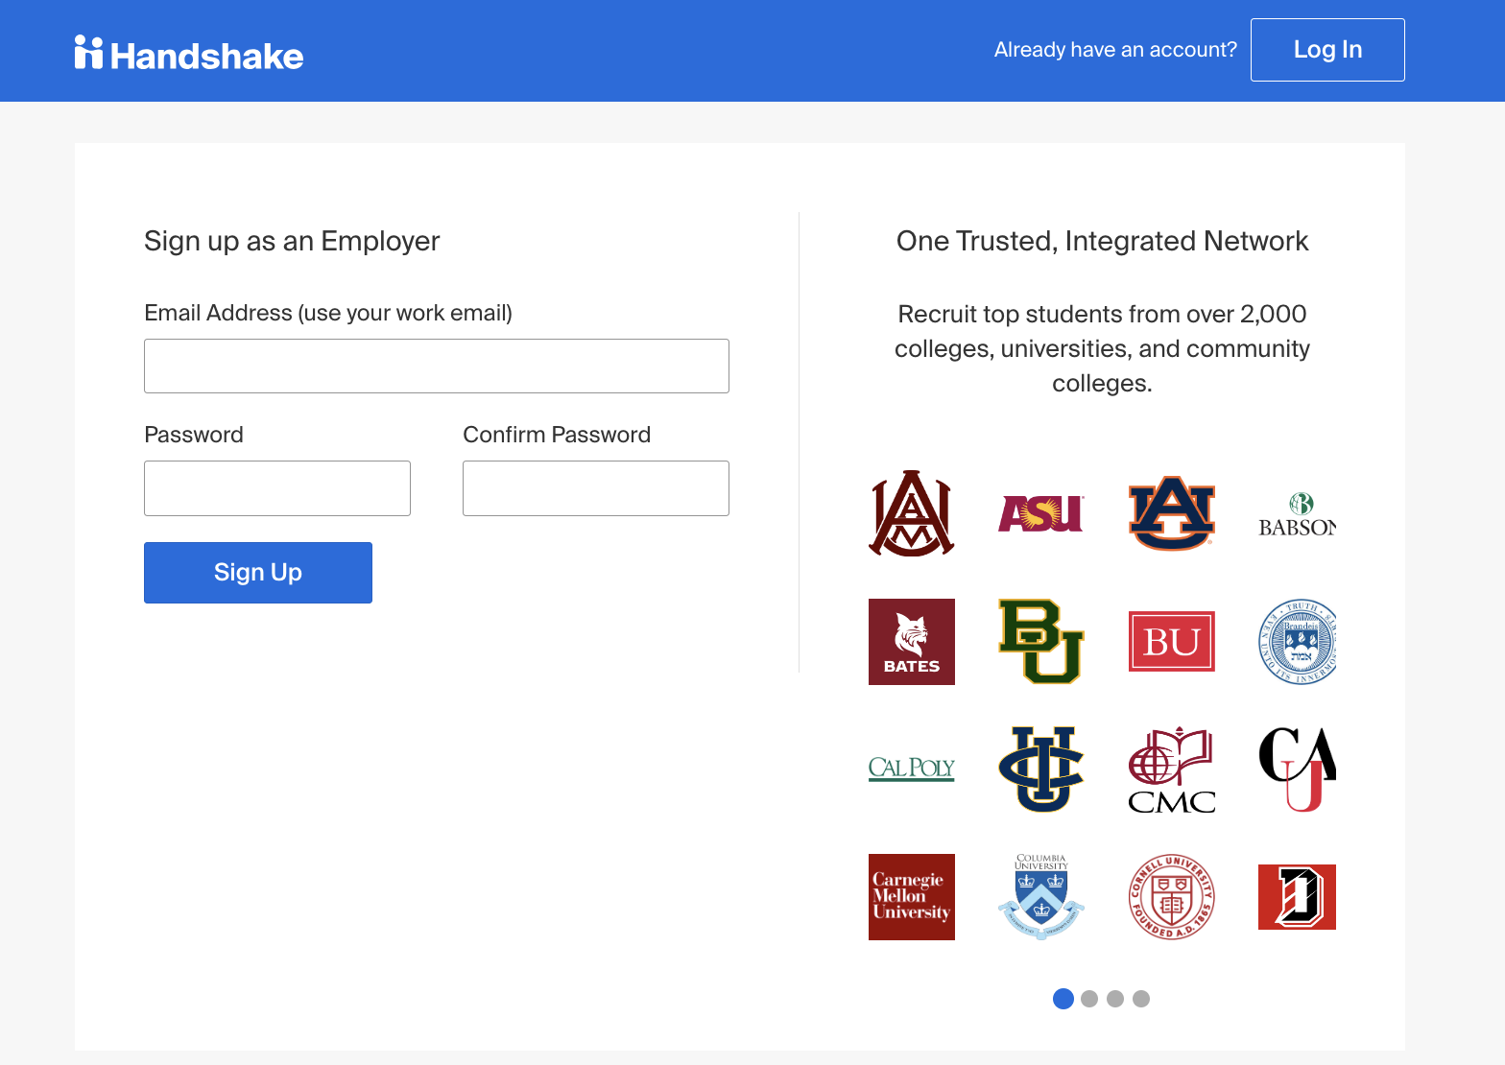The width and height of the screenshot is (1505, 1065).
Task: Click the red letter D school logo
Action: tap(1297, 896)
